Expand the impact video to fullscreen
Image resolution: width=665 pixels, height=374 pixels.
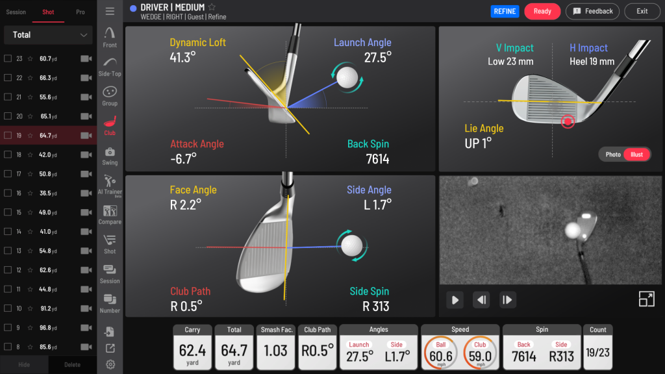(646, 299)
